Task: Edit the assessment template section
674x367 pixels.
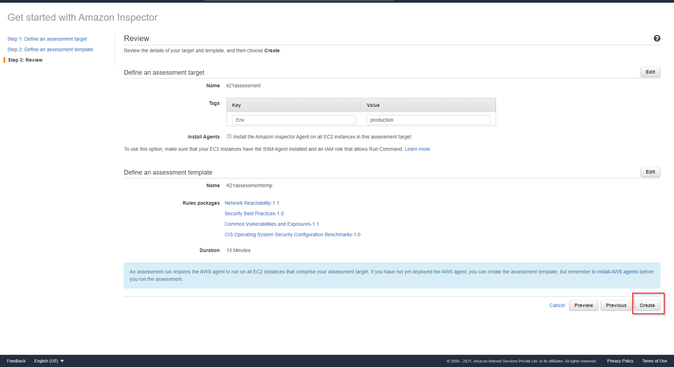Action: (650, 172)
